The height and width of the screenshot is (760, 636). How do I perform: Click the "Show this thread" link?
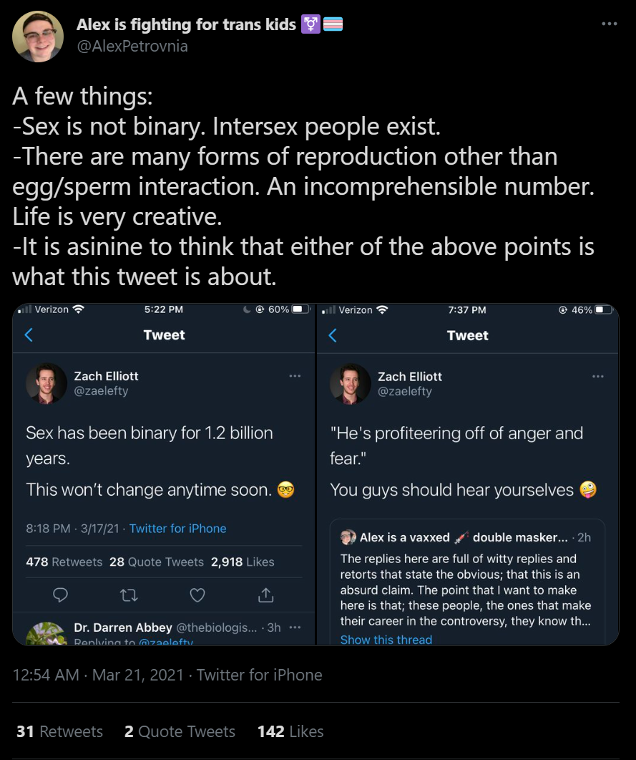click(x=386, y=640)
